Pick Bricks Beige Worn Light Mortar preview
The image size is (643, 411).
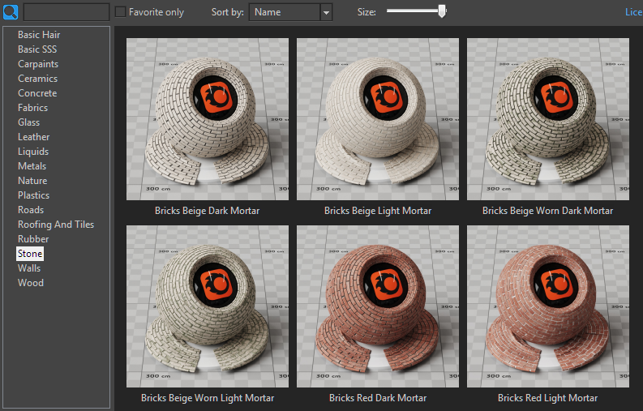pos(208,306)
